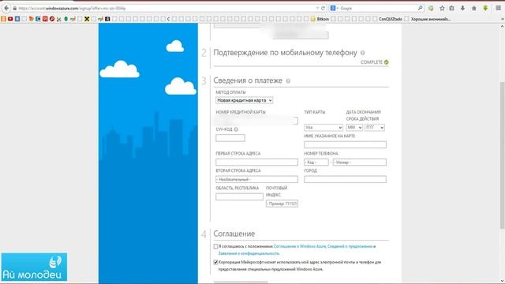This screenshot has width=505, height=284.
Task: Uncheck the Microsoft special offers checkbox
Action: click(215, 262)
